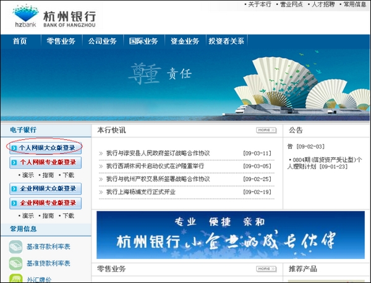Image resolution: width=371 pixels, height=283 pixels.
Task: Open 国际业务 navigation menu item
Action: [143, 41]
